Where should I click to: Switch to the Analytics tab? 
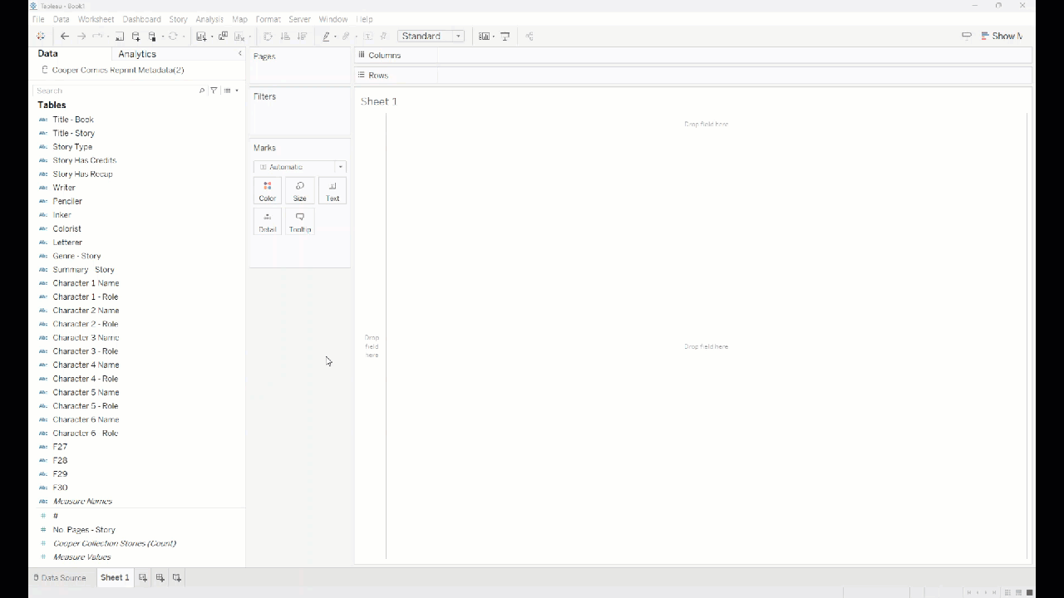pos(137,54)
